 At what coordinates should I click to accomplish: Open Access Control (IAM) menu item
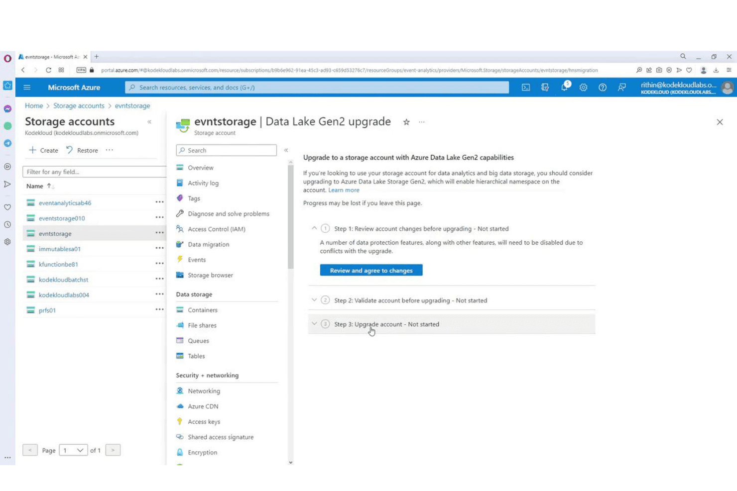tap(217, 229)
